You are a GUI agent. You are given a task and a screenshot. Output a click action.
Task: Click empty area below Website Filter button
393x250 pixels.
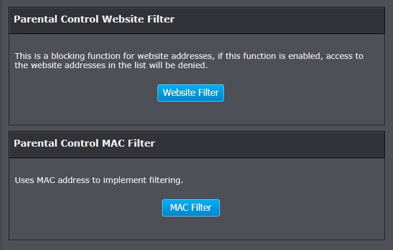pos(190,113)
